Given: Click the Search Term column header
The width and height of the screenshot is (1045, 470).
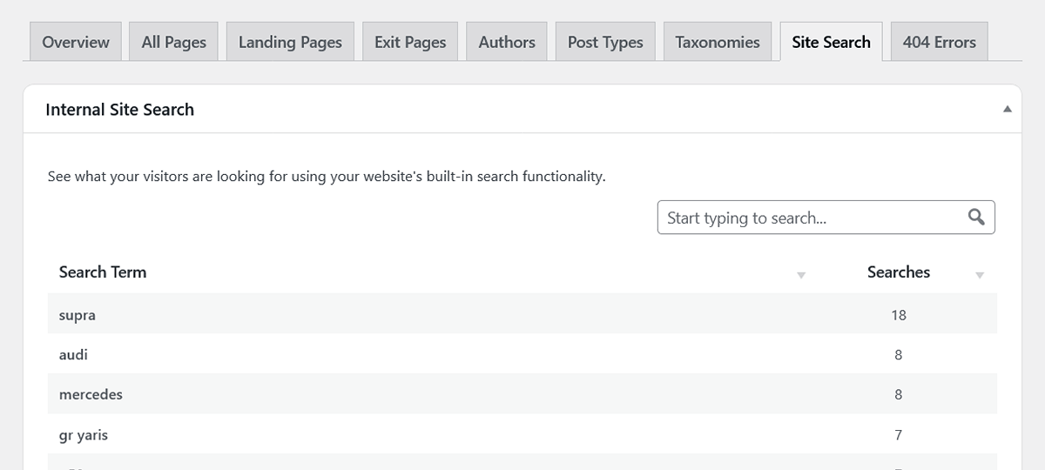Looking at the screenshot, I should [103, 272].
